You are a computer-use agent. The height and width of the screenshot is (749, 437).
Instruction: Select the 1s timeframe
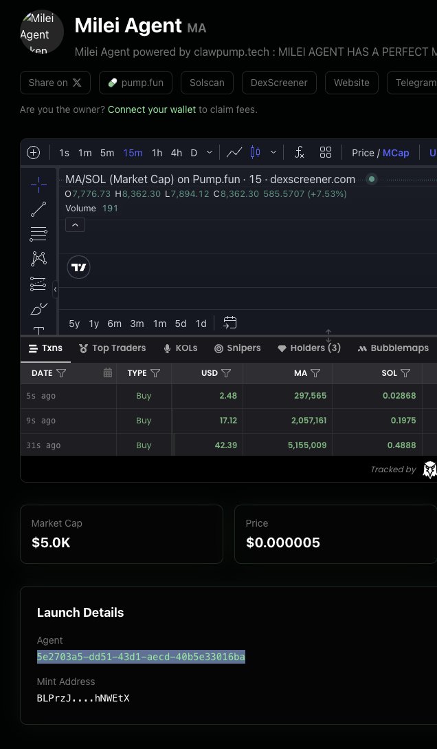64,153
